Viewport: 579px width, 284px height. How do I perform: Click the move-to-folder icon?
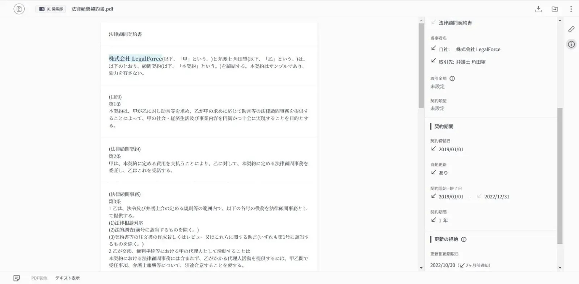click(x=554, y=9)
